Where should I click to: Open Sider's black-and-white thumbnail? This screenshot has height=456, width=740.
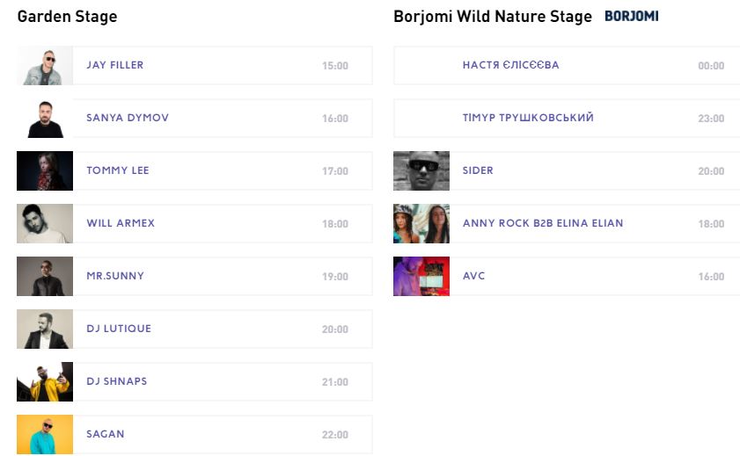421,171
